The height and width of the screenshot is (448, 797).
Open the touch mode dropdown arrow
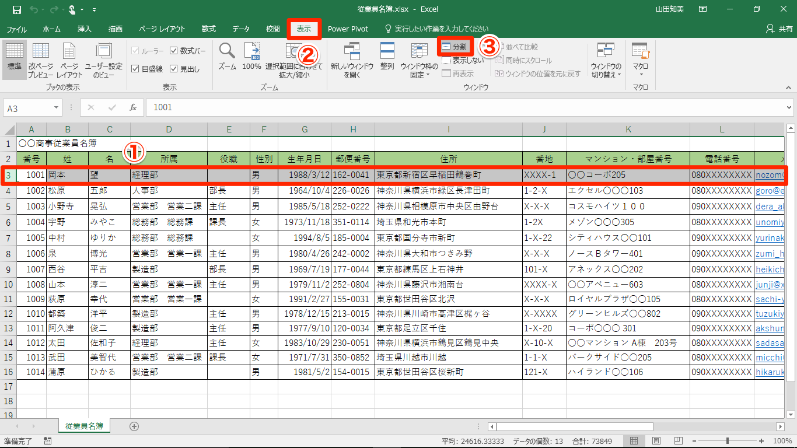click(82, 10)
